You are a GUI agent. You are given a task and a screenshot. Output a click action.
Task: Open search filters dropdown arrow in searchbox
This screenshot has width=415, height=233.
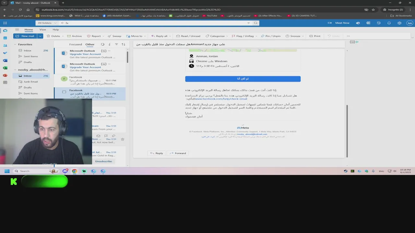point(248,23)
